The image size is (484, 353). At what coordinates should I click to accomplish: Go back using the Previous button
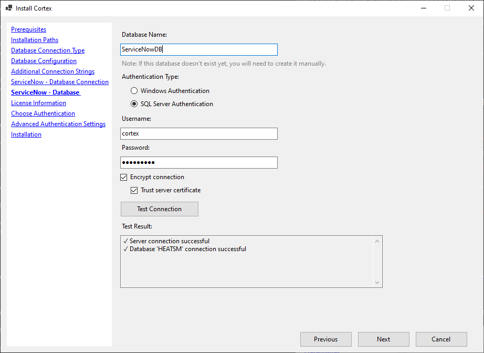coord(325,339)
